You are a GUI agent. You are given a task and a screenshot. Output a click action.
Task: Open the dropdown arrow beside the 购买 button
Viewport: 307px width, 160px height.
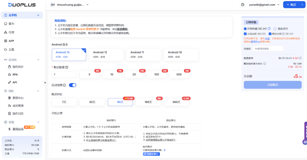[302, 5]
